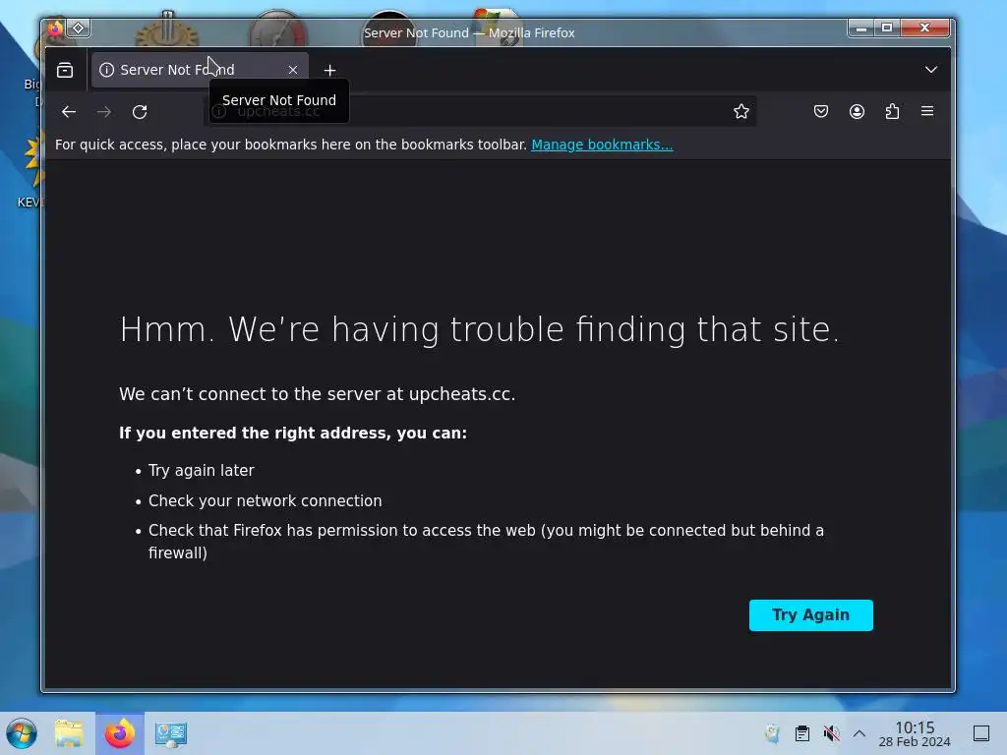The width and height of the screenshot is (1007, 755).
Task: Open a new tab with plus button
Action: (x=329, y=70)
